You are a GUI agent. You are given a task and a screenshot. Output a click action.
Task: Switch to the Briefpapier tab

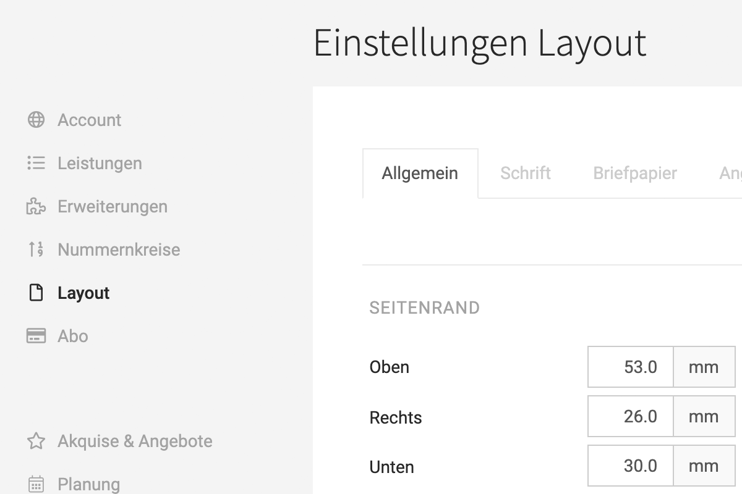(635, 174)
